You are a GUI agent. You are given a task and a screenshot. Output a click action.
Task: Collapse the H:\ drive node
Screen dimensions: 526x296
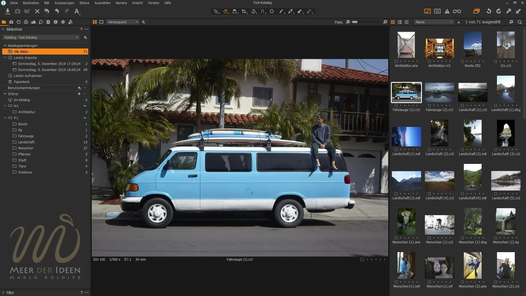click(5, 106)
